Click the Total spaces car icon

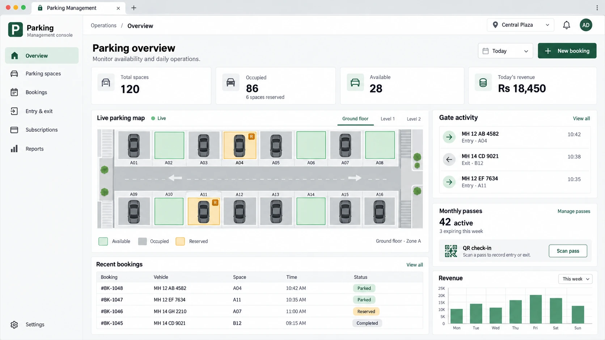[106, 83]
